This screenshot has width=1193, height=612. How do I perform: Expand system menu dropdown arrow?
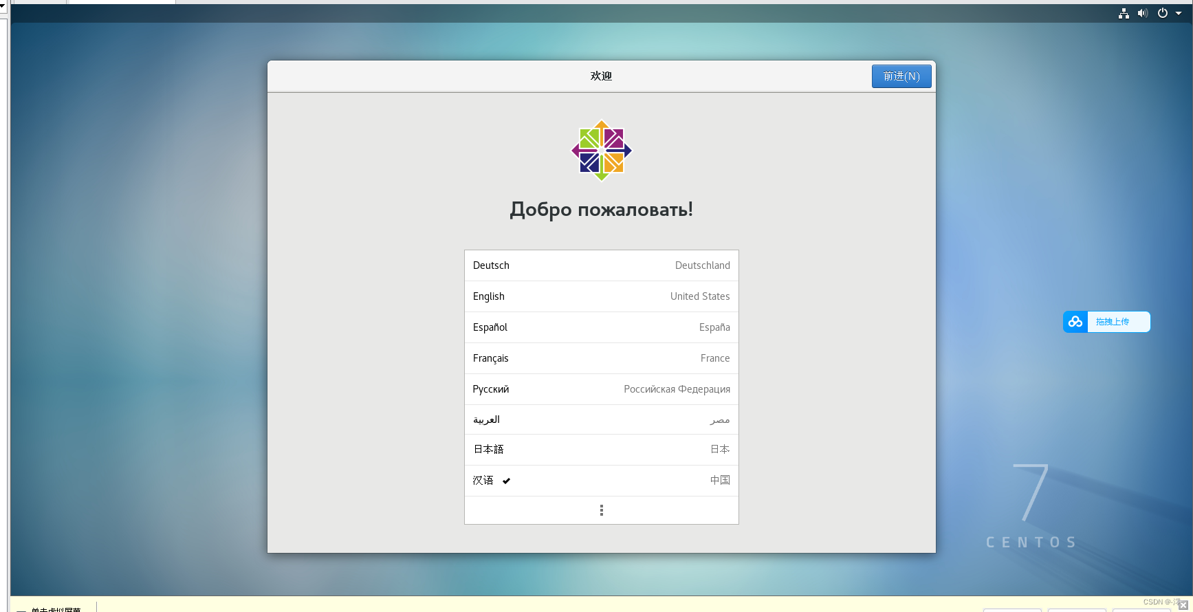pyautogui.click(x=1179, y=13)
